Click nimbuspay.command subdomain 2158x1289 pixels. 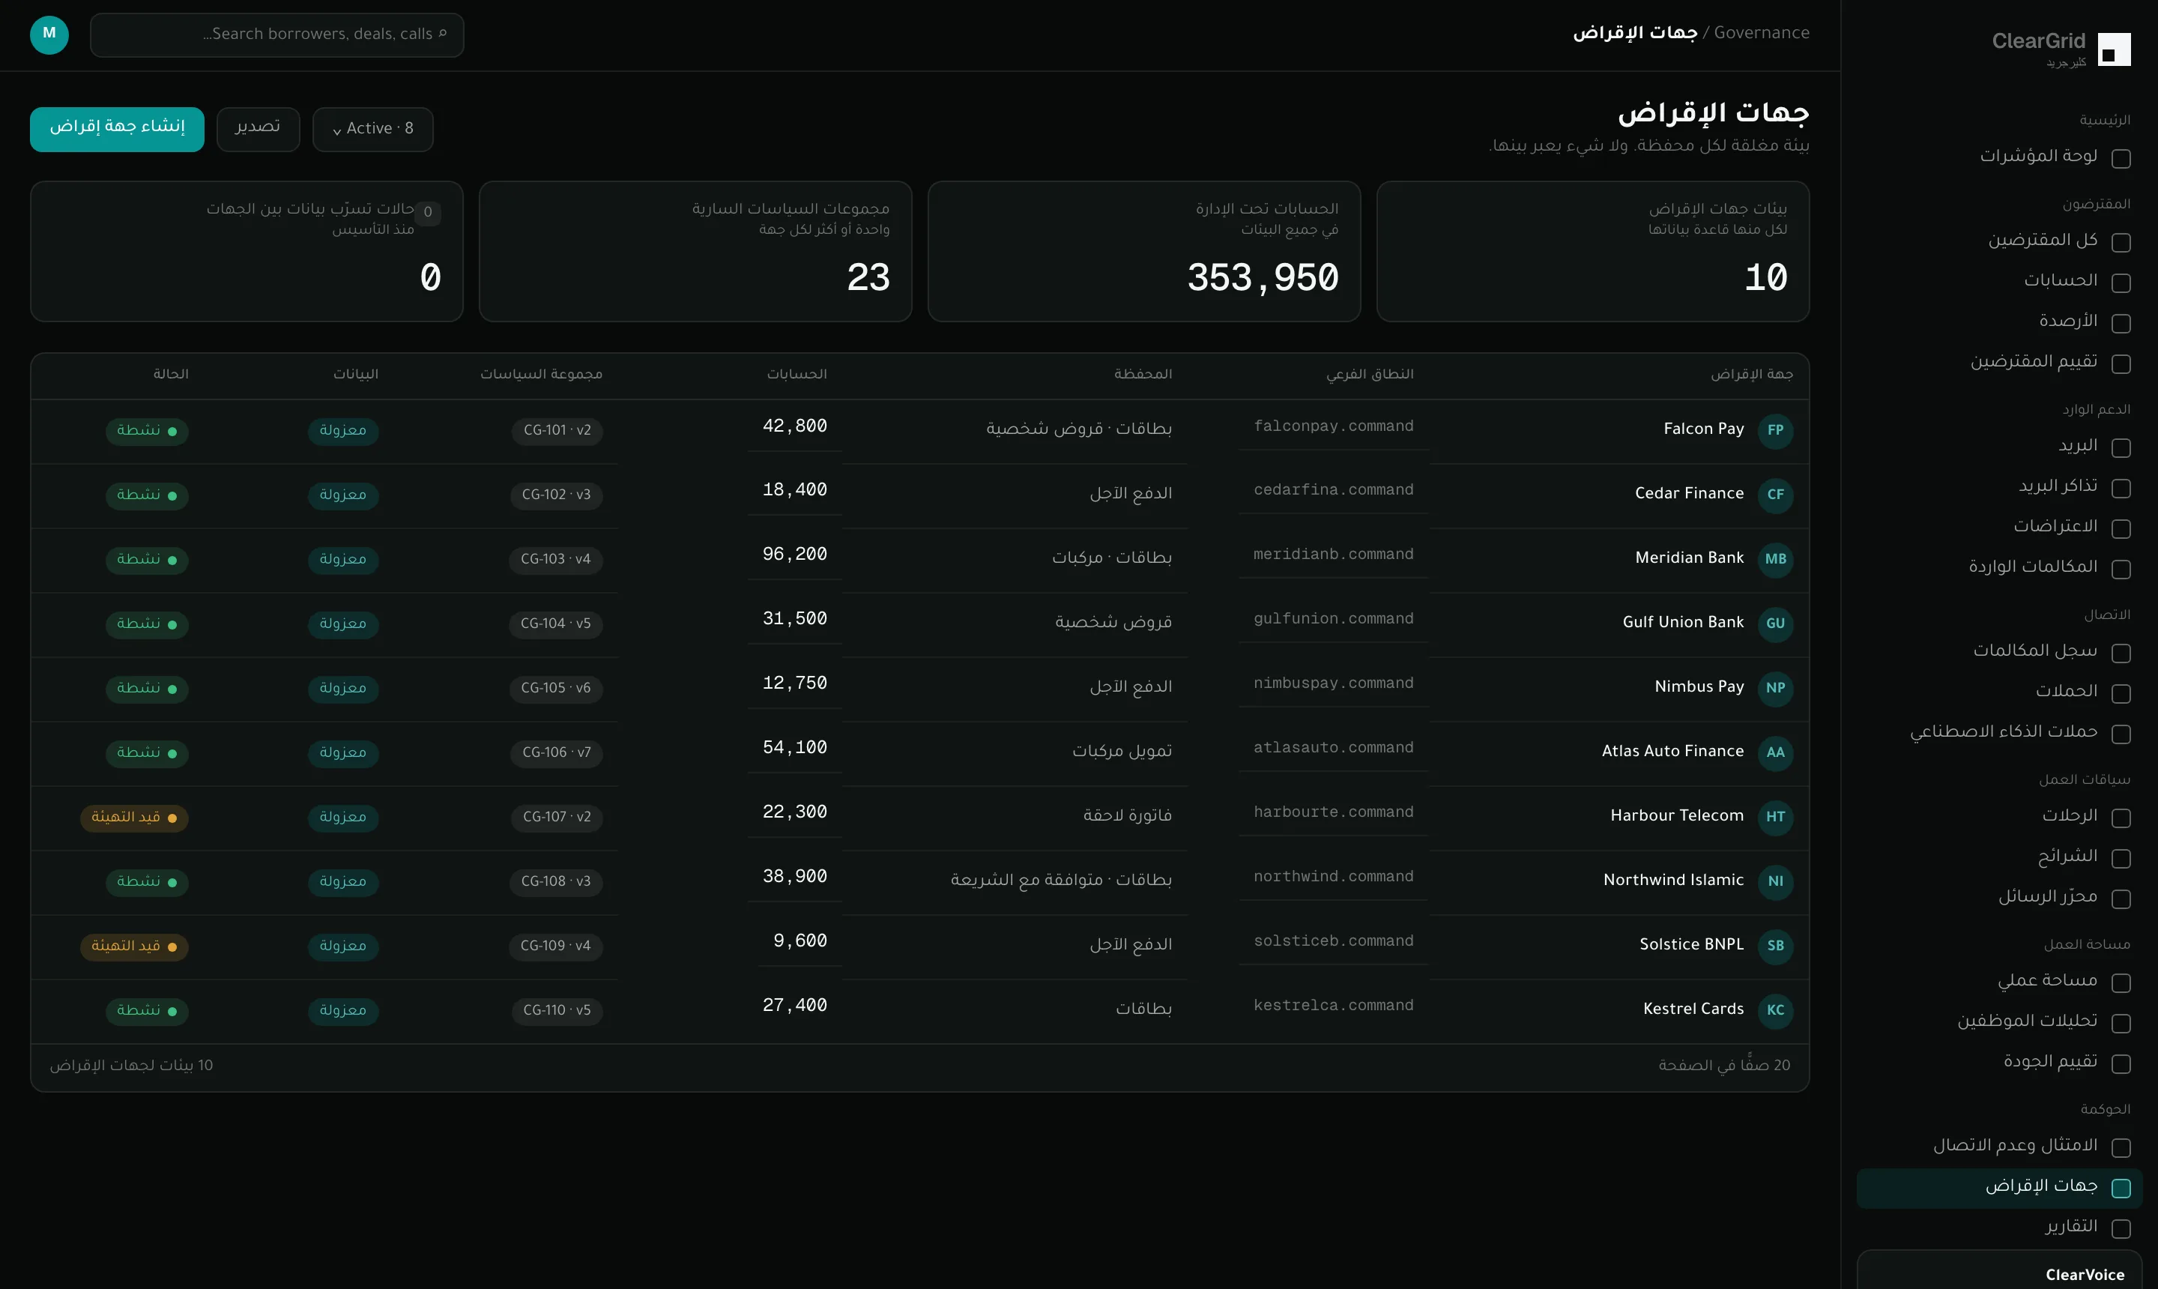pos(1333,683)
